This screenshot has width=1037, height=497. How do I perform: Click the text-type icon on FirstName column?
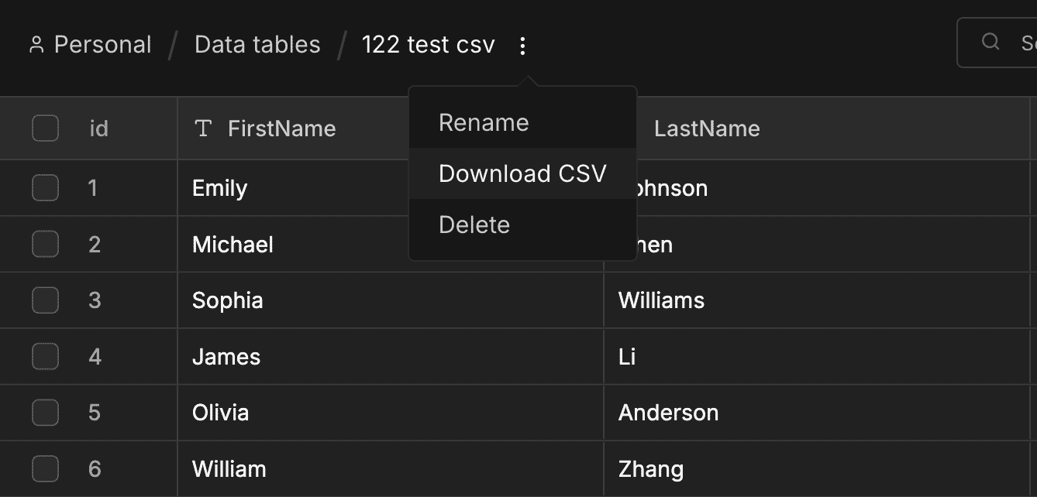(x=202, y=129)
